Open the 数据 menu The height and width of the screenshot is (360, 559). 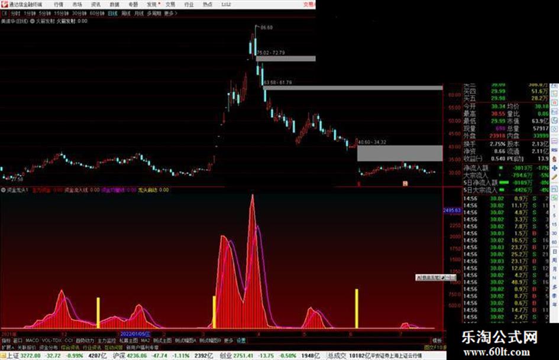(x=114, y=5)
